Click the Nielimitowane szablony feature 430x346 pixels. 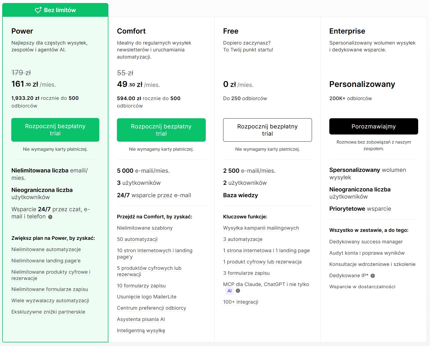click(145, 228)
